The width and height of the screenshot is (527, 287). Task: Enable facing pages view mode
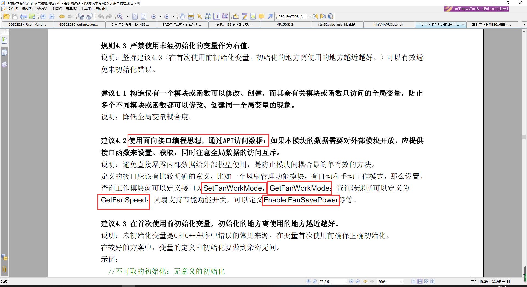(x=433, y=281)
